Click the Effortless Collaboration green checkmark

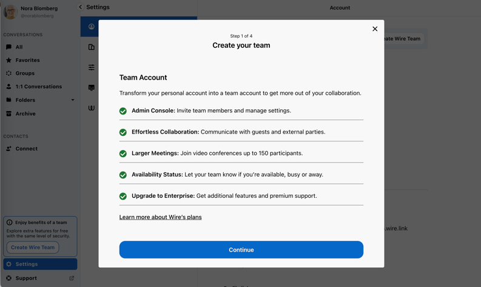coord(123,132)
